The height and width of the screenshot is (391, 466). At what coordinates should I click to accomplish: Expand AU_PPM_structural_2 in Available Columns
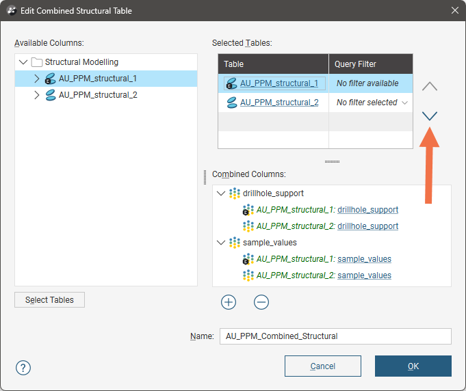(37, 95)
